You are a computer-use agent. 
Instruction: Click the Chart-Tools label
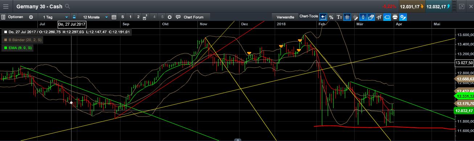(308, 17)
